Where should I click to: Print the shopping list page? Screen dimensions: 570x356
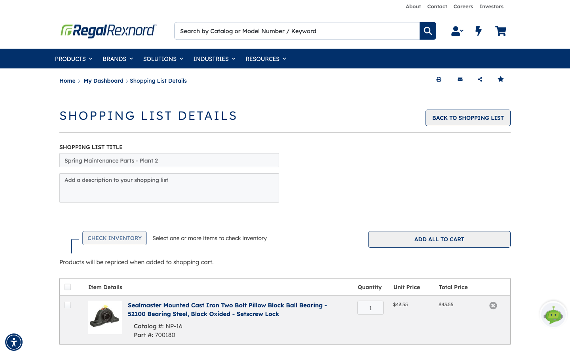pos(439,80)
